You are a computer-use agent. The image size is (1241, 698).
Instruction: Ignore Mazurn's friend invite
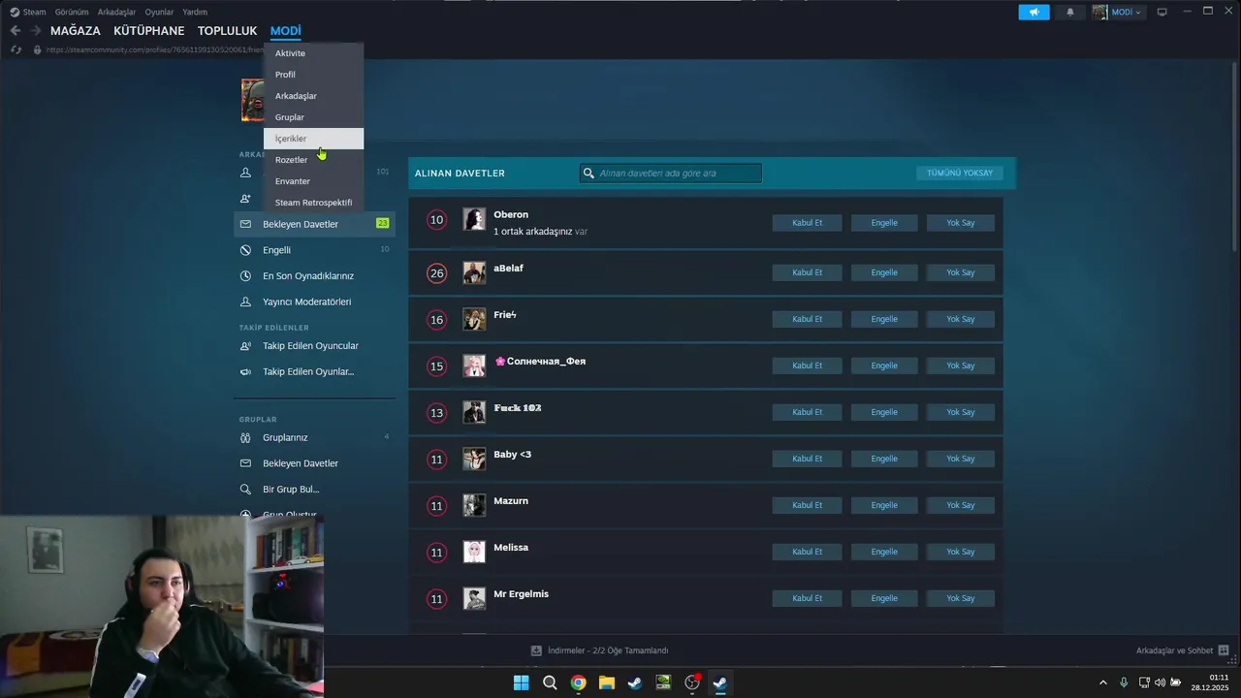961,505
